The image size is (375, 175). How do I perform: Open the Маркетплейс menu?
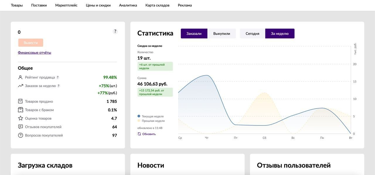click(66, 5)
